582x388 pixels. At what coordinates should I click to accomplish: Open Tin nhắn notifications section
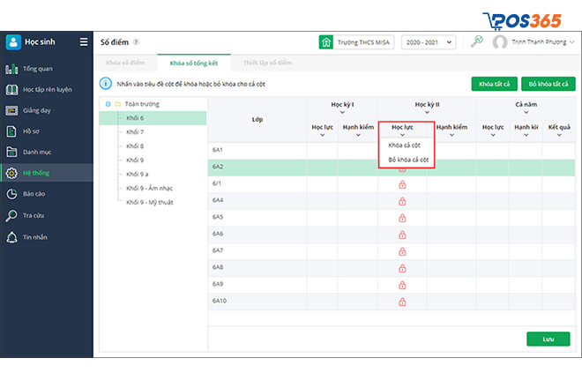(34, 236)
